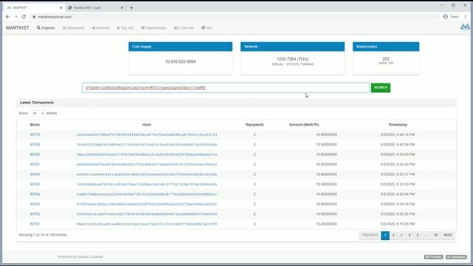Open block 90761 link
Screen dimensions: 473x266
[x=35, y=224]
